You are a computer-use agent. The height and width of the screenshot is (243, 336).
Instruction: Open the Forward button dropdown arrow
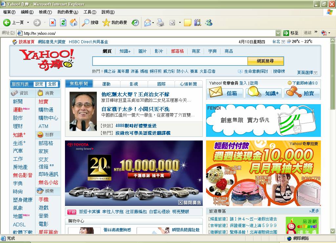[x=45, y=23]
